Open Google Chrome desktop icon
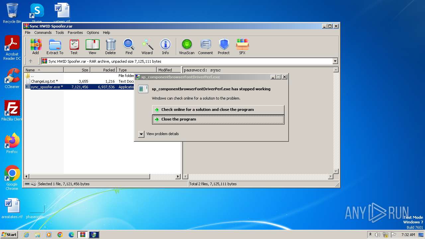Image resolution: width=425 pixels, height=239 pixels. tap(12, 178)
